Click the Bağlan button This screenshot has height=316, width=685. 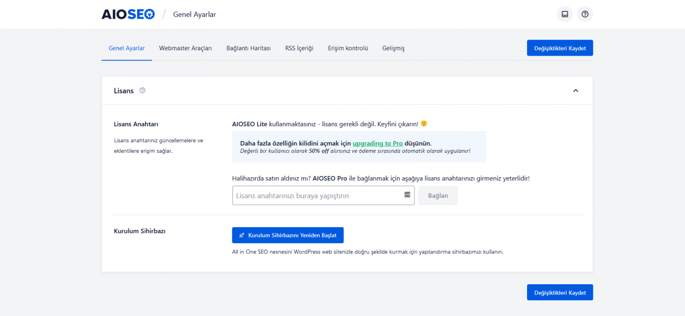(x=437, y=195)
